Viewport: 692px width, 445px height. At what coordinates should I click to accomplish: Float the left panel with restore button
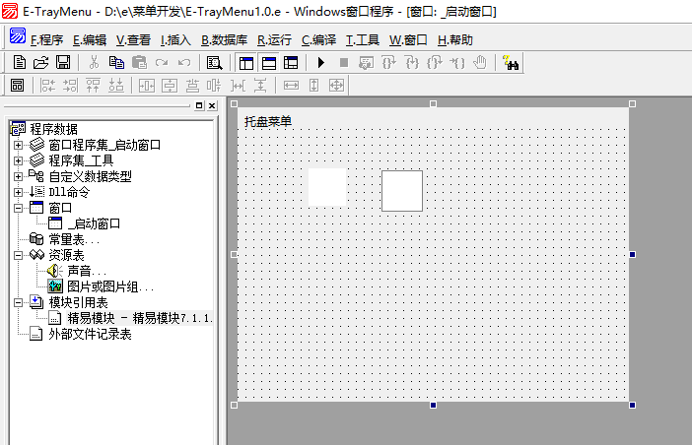[199, 105]
